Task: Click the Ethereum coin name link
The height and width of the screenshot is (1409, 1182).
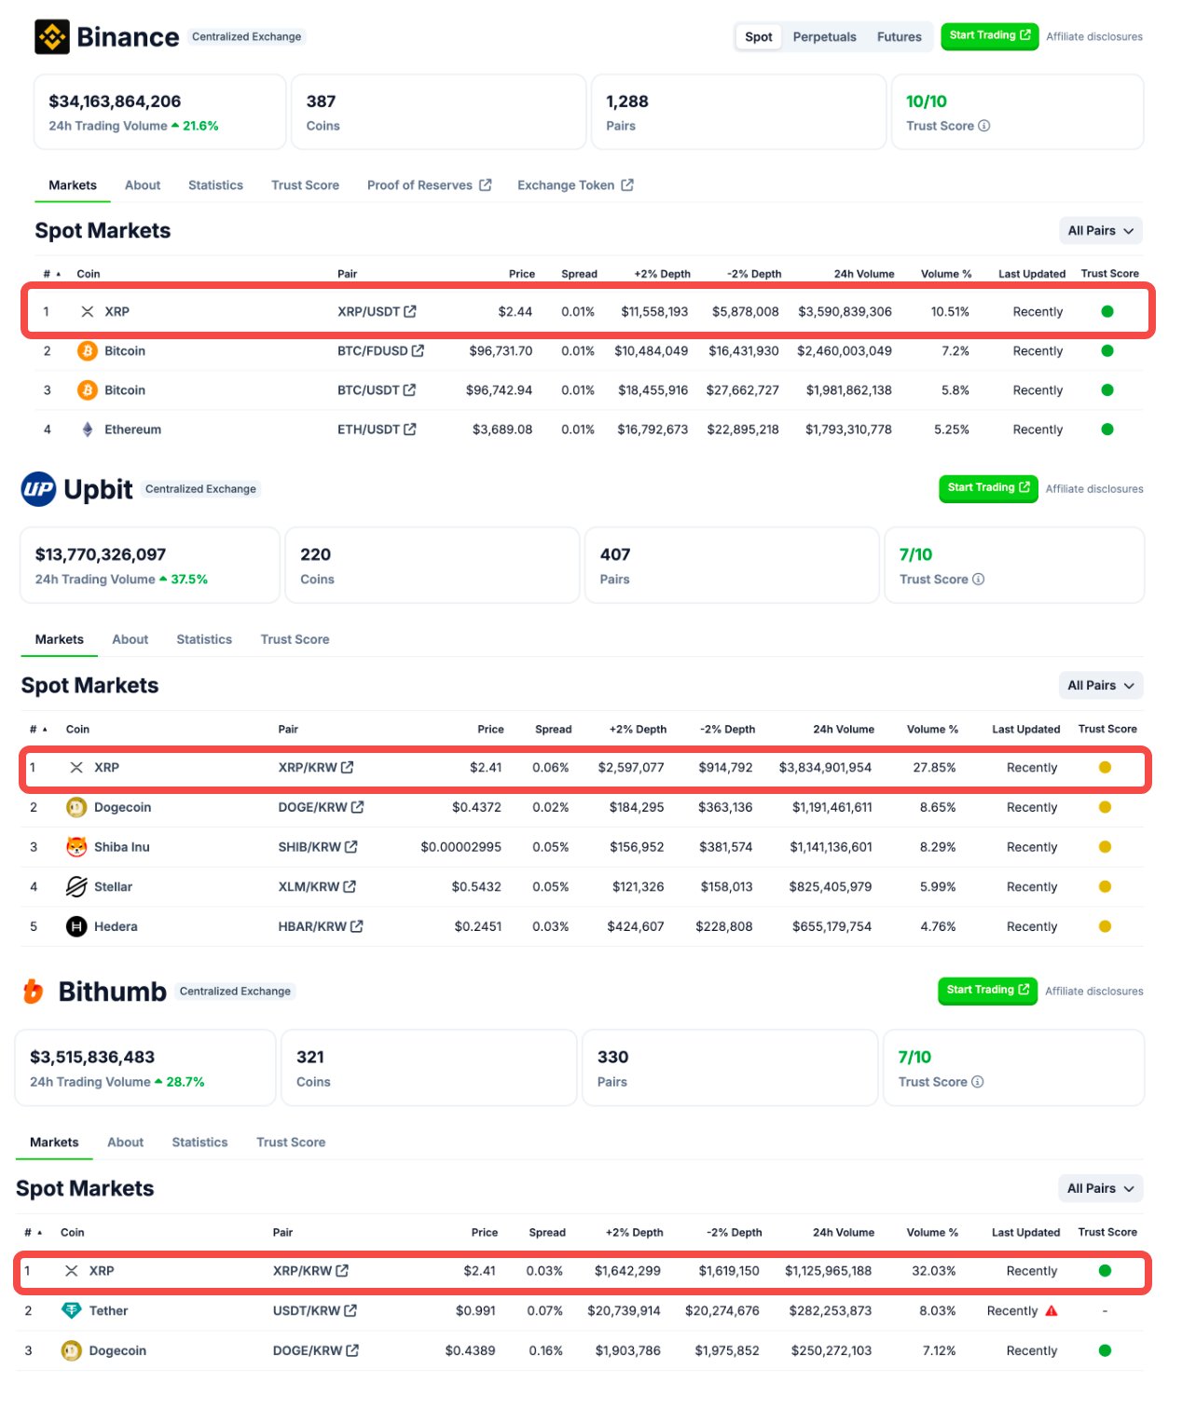Action: 132,430
